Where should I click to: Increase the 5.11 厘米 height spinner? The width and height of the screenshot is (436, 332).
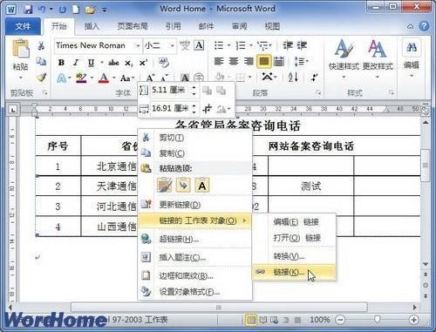194,87
